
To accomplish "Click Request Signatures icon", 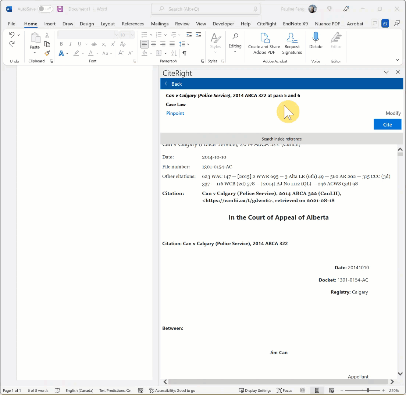I will point(292,43).
